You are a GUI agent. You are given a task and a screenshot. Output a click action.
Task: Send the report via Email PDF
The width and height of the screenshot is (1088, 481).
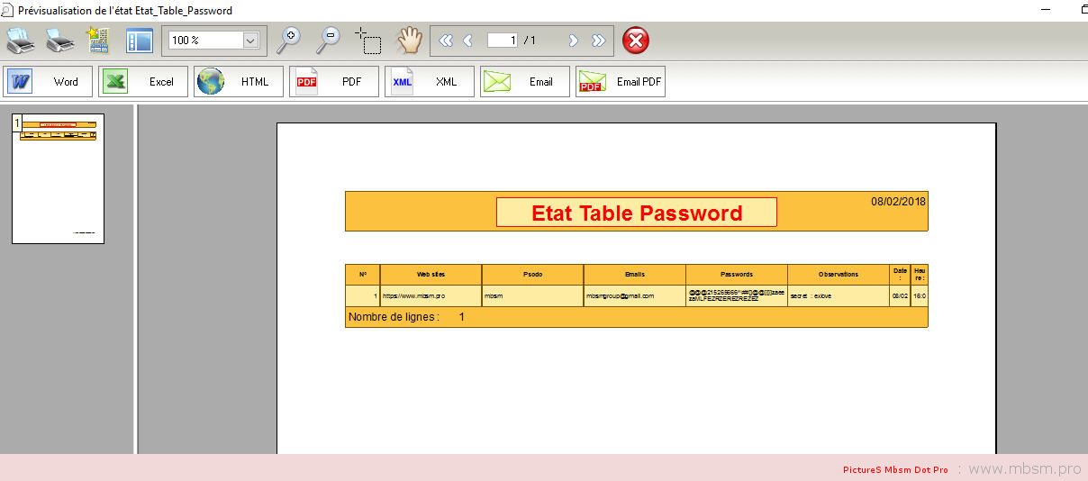pyautogui.click(x=621, y=81)
